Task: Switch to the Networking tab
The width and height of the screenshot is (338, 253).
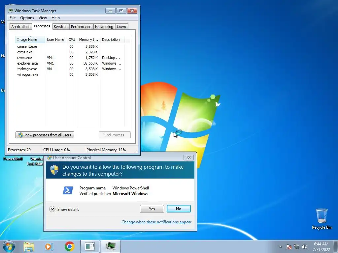Action: coord(104,27)
